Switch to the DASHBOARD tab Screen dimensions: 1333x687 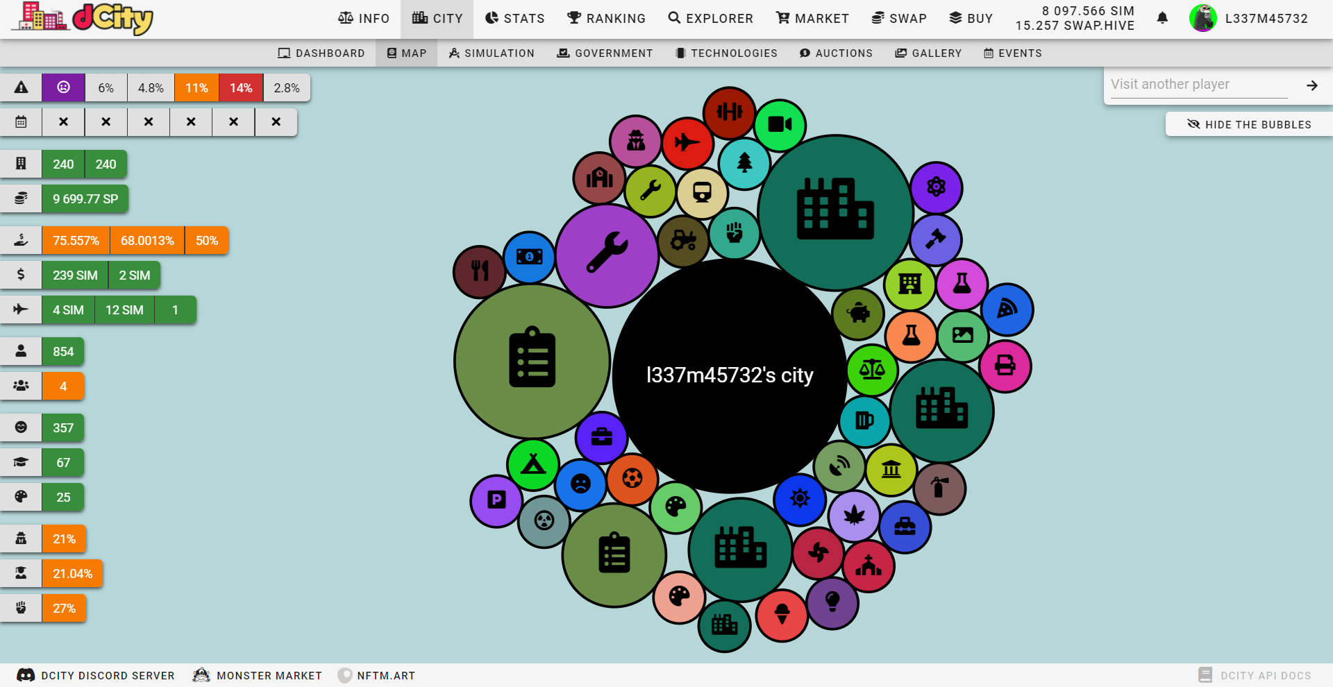321,53
